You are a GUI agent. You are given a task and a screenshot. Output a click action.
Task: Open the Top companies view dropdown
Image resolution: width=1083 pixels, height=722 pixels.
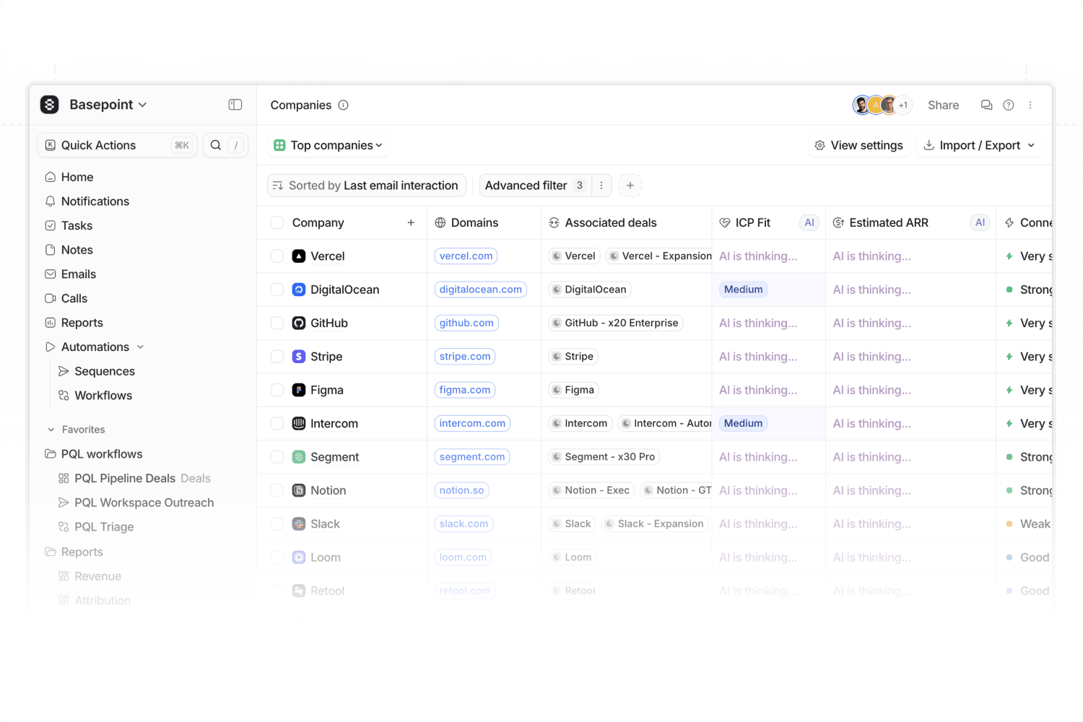click(x=329, y=145)
